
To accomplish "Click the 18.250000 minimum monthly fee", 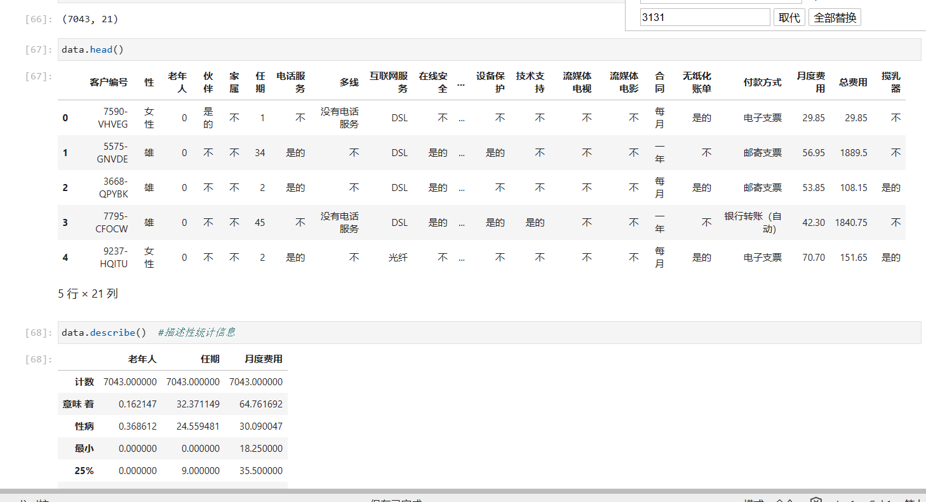I will tap(261, 449).
